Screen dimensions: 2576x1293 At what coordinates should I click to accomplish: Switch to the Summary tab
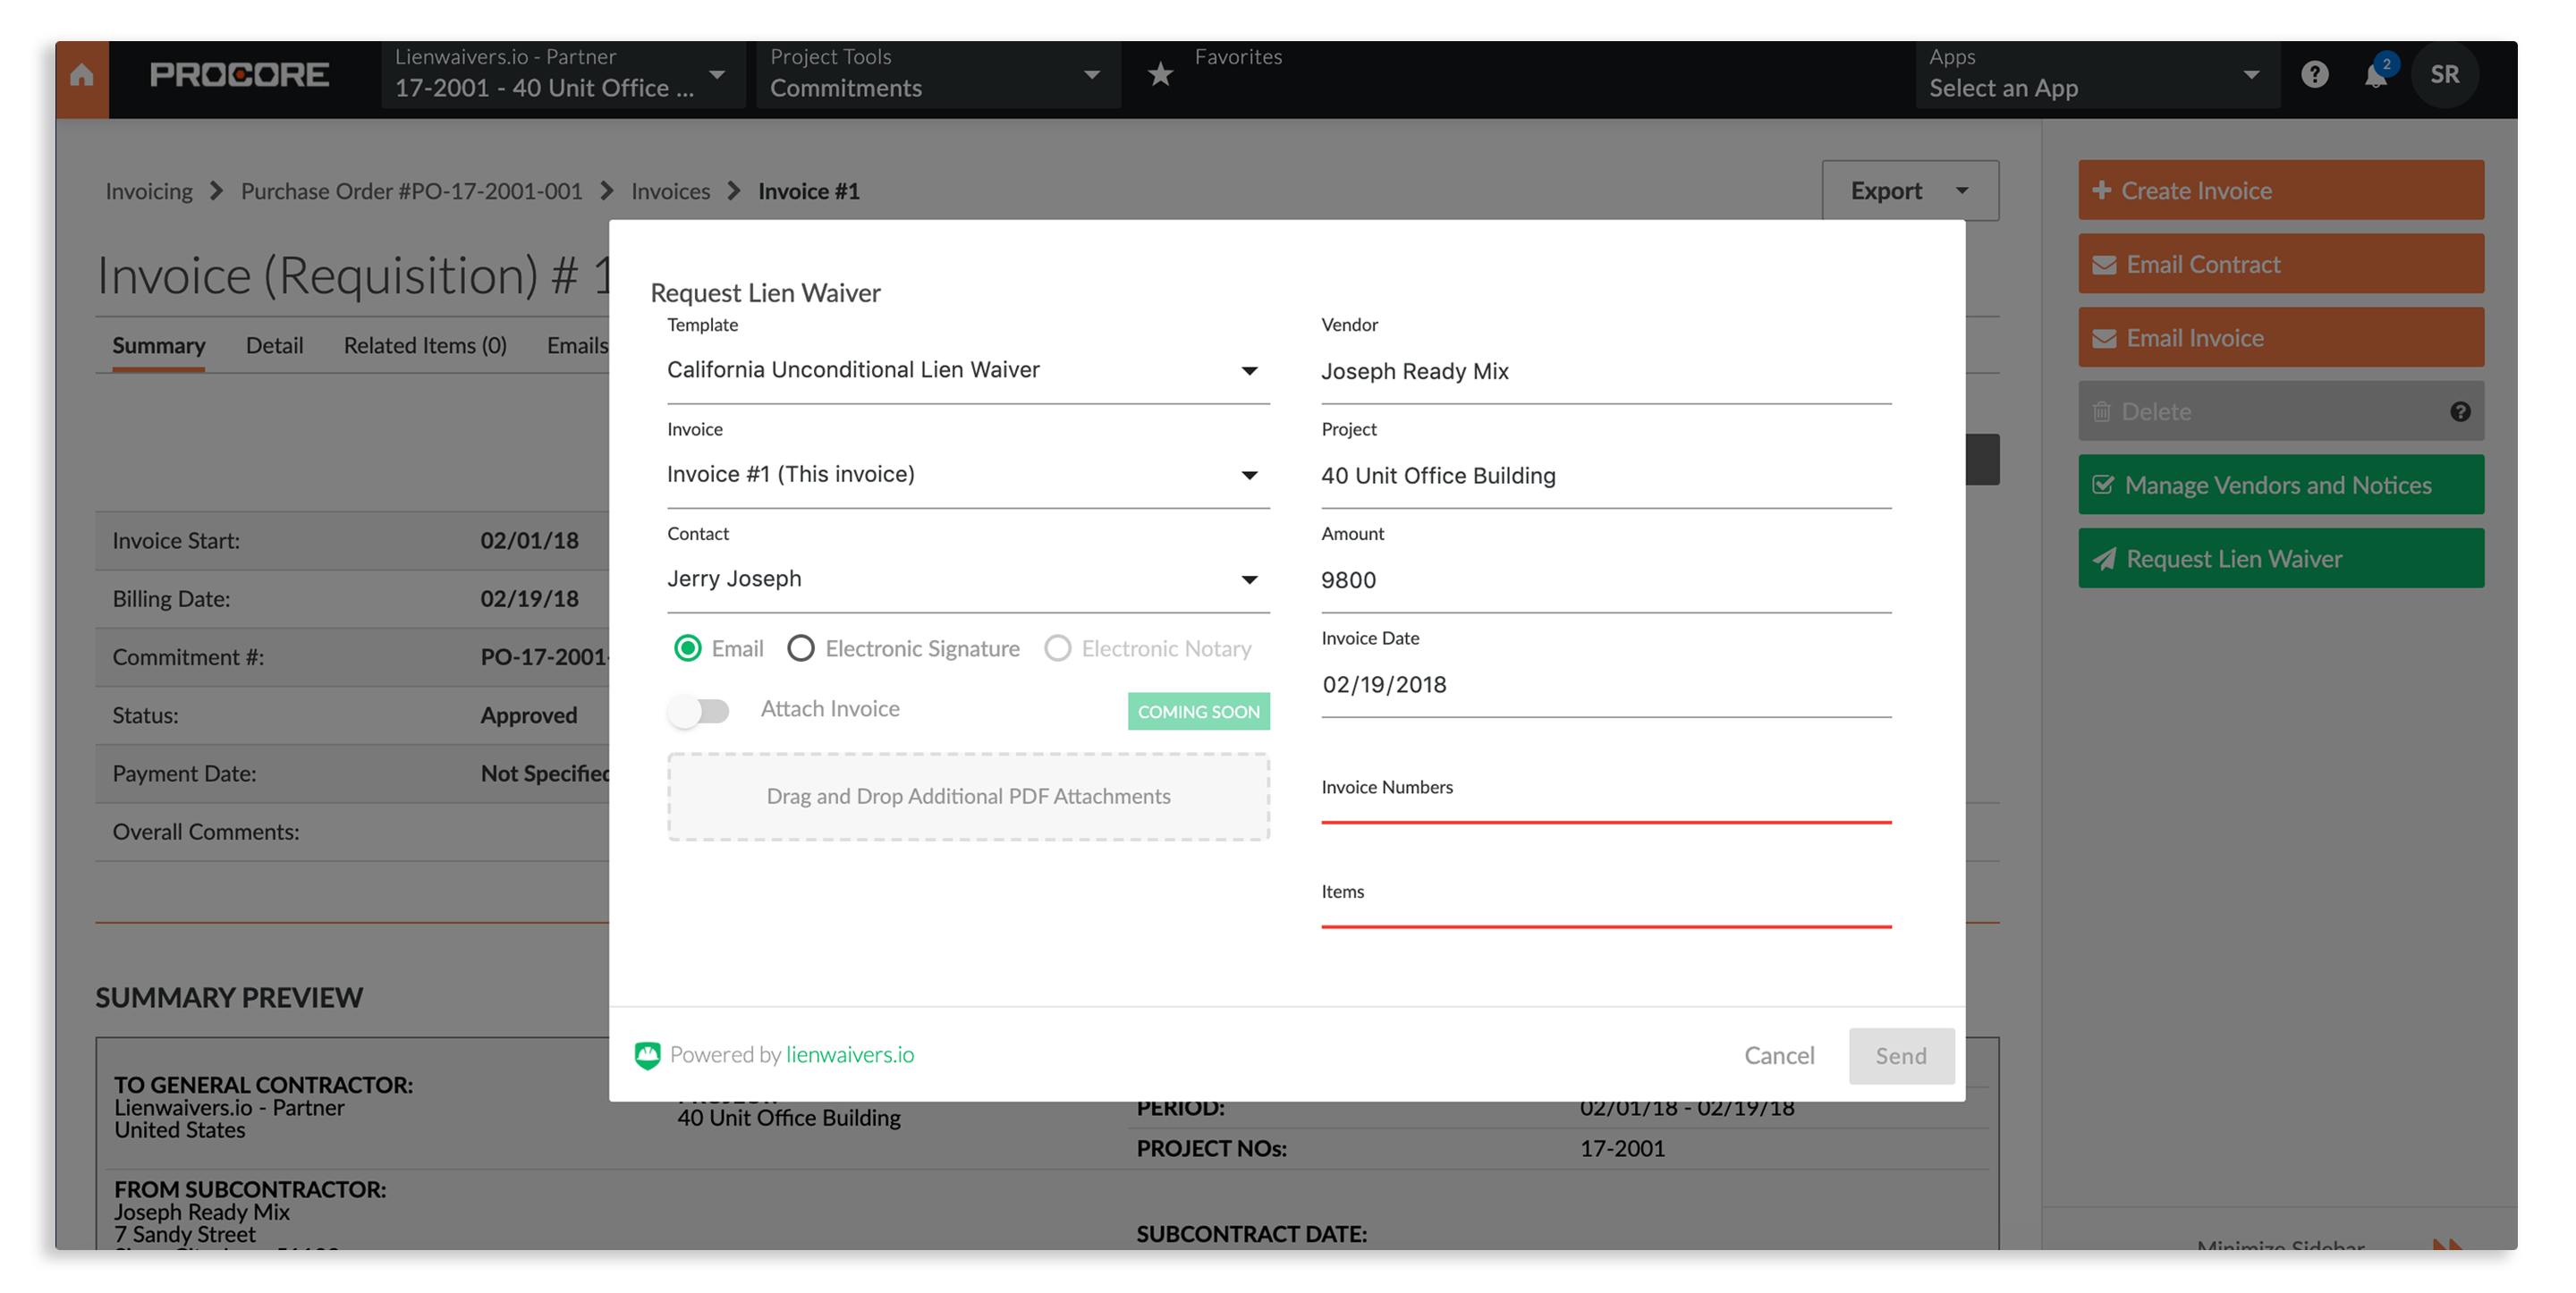[159, 345]
